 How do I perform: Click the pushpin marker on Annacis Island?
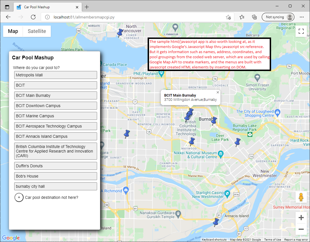pyautogui.click(x=216, y=222)
